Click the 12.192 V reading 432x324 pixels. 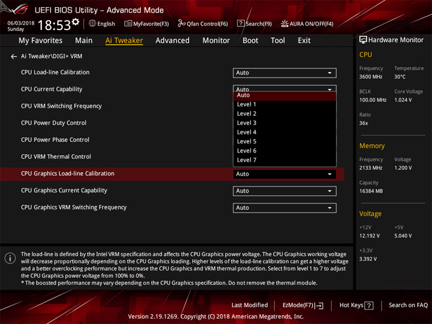click(369, 236)
